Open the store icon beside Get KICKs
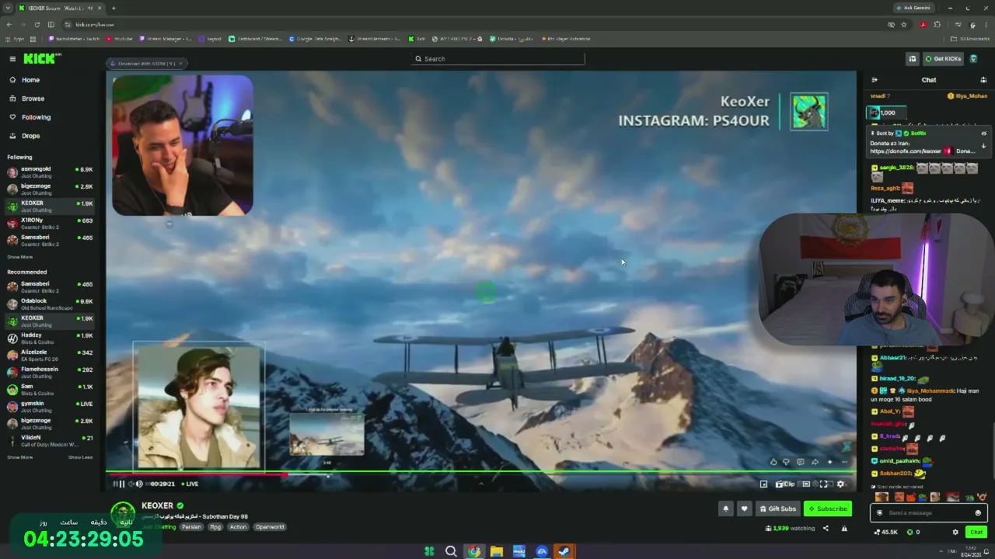995x559 pixels. pyautogui.click(x=913, y=59)
